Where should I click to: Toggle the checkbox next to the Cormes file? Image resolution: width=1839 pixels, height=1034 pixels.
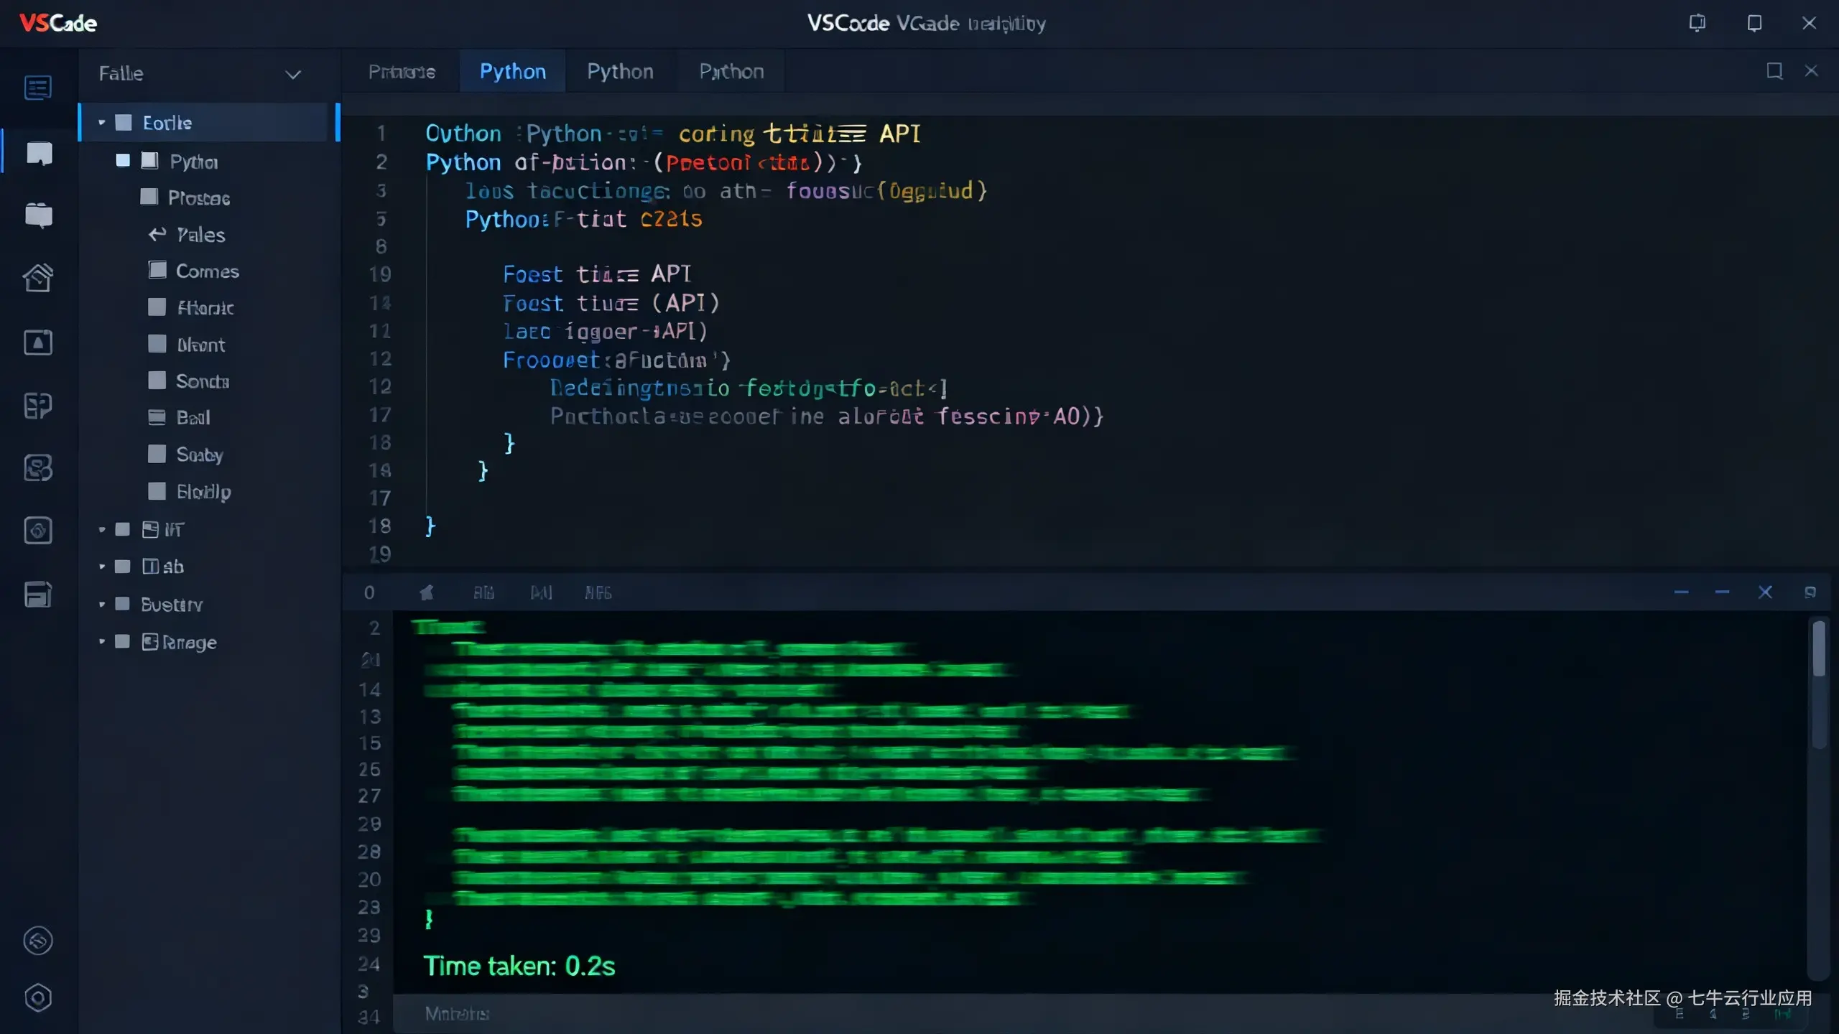click(x=157, y=270)
